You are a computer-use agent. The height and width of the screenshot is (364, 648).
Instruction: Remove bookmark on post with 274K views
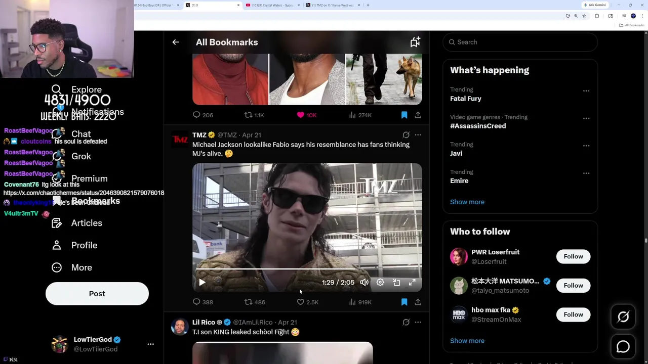(x=404, y=115)
